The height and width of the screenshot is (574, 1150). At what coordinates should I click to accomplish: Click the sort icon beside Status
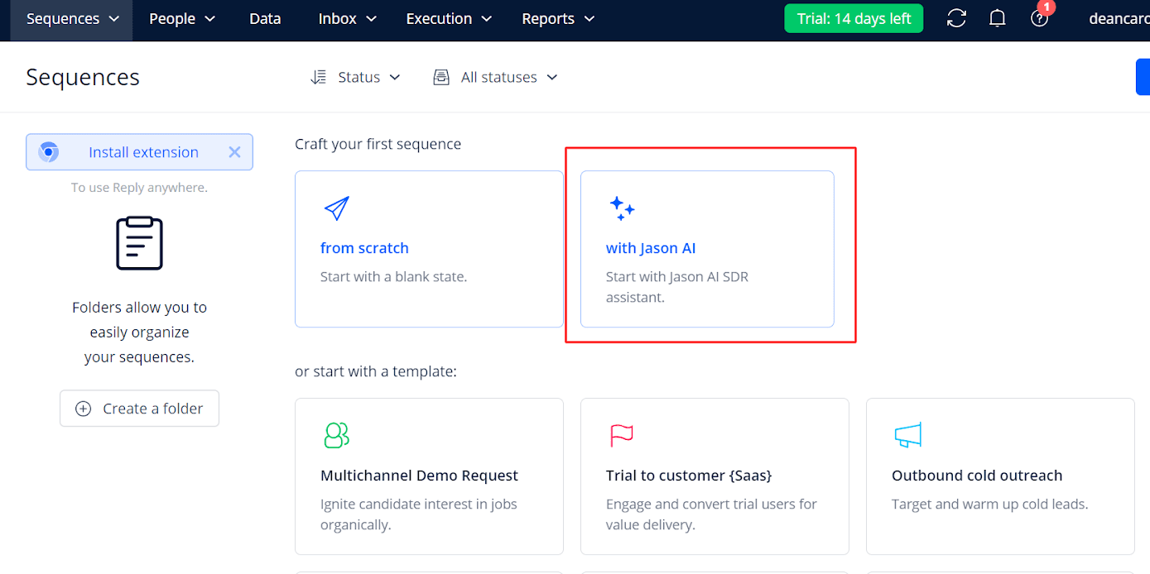(318, 76)
